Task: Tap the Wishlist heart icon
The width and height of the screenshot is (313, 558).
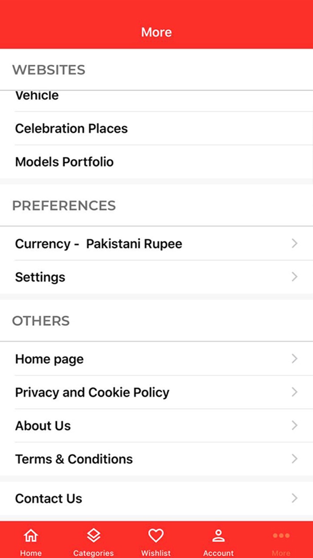Action: click(x=156, y=535)
